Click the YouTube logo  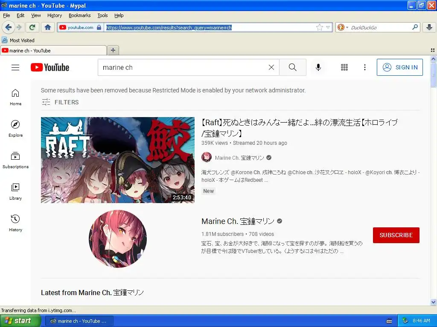[50, 68]
